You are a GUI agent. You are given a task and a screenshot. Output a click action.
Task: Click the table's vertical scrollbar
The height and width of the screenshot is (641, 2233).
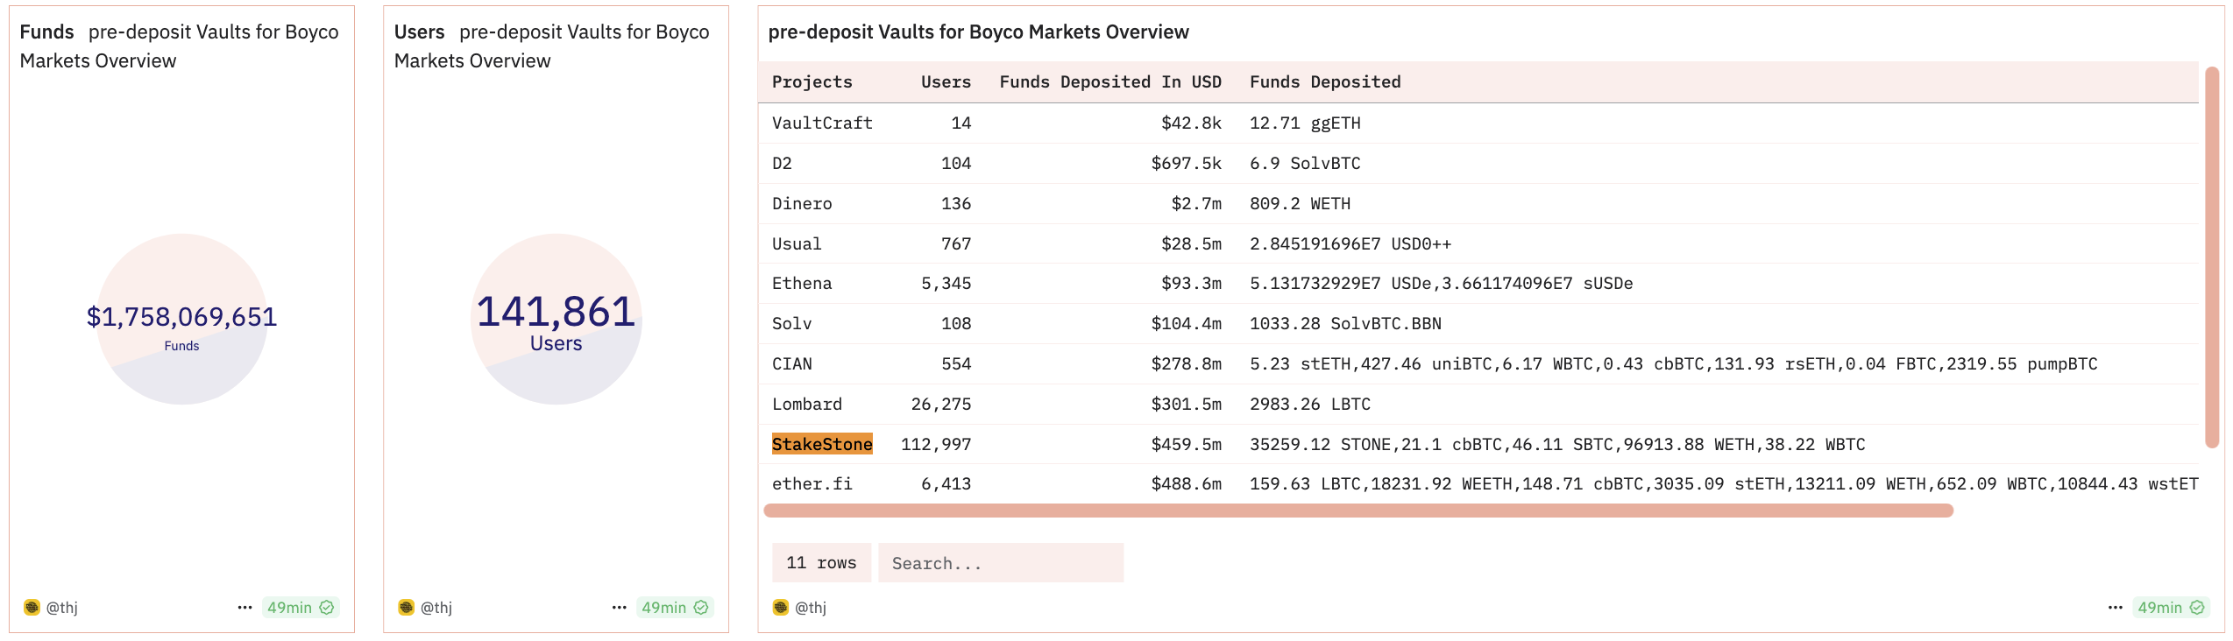[2212, 258]
